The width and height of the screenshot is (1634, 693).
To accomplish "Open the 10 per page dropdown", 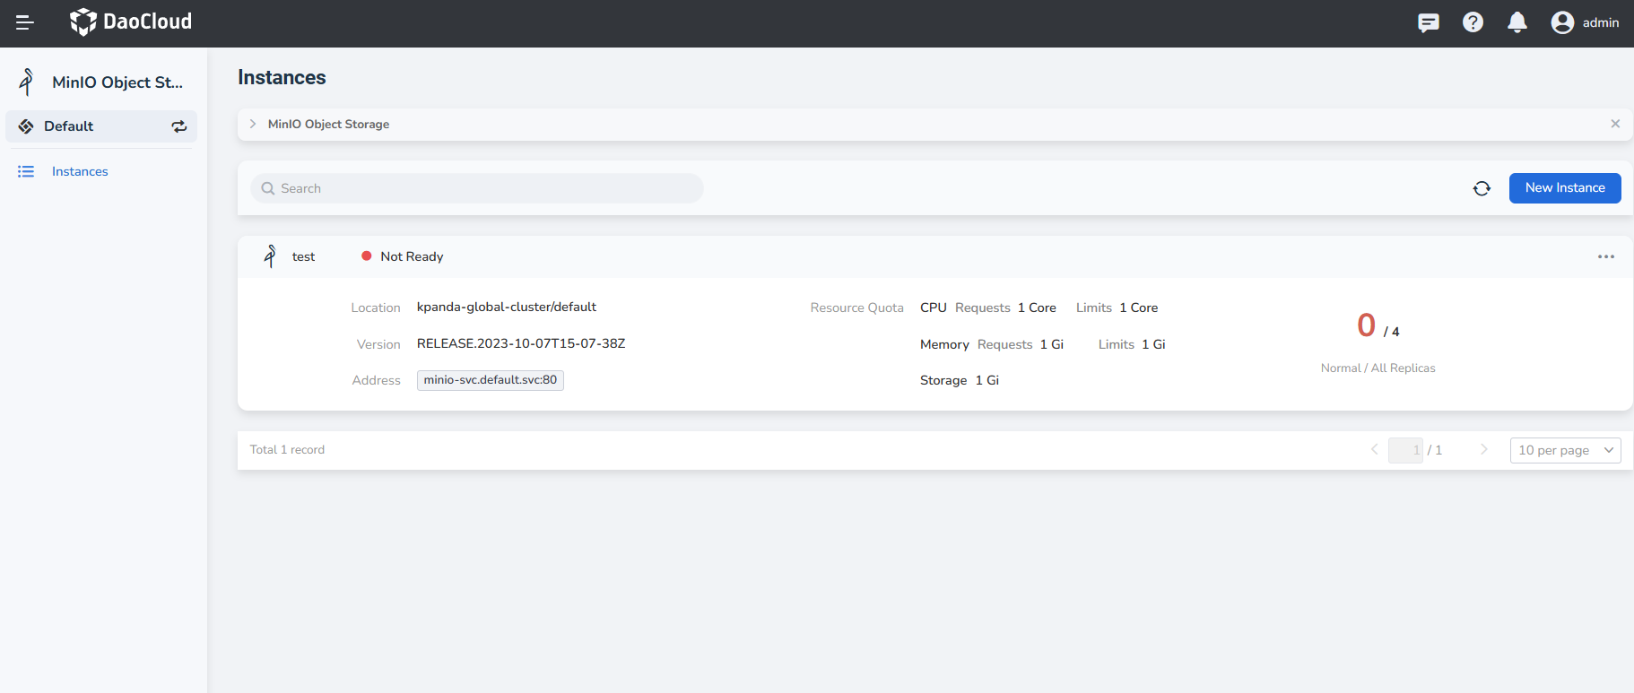I will pyautogui.click(x=1565, y=450).
